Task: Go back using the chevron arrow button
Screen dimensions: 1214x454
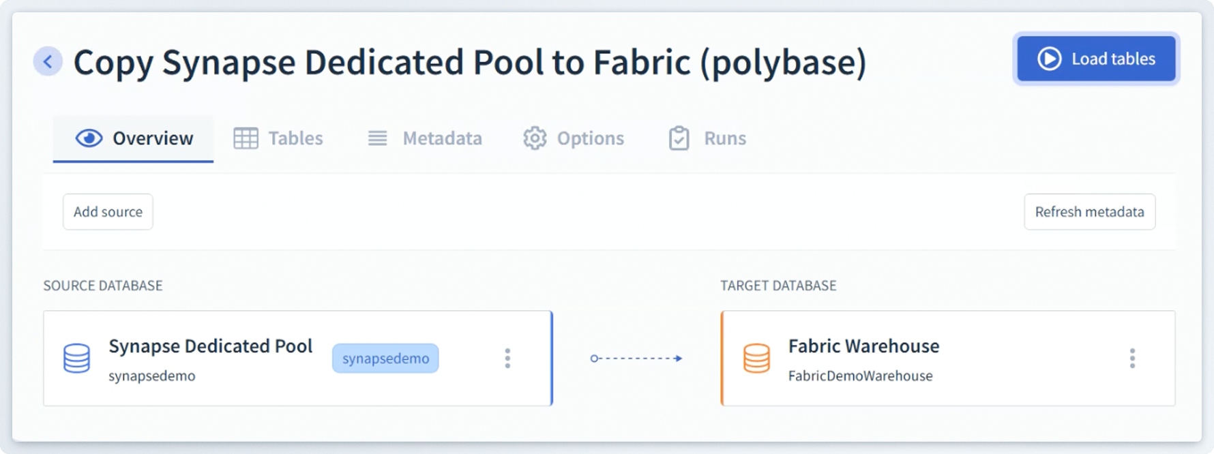Action: [x=48, y=62]
